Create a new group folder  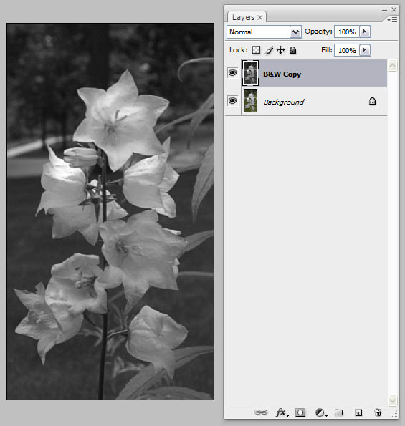(x=338, y=412)
